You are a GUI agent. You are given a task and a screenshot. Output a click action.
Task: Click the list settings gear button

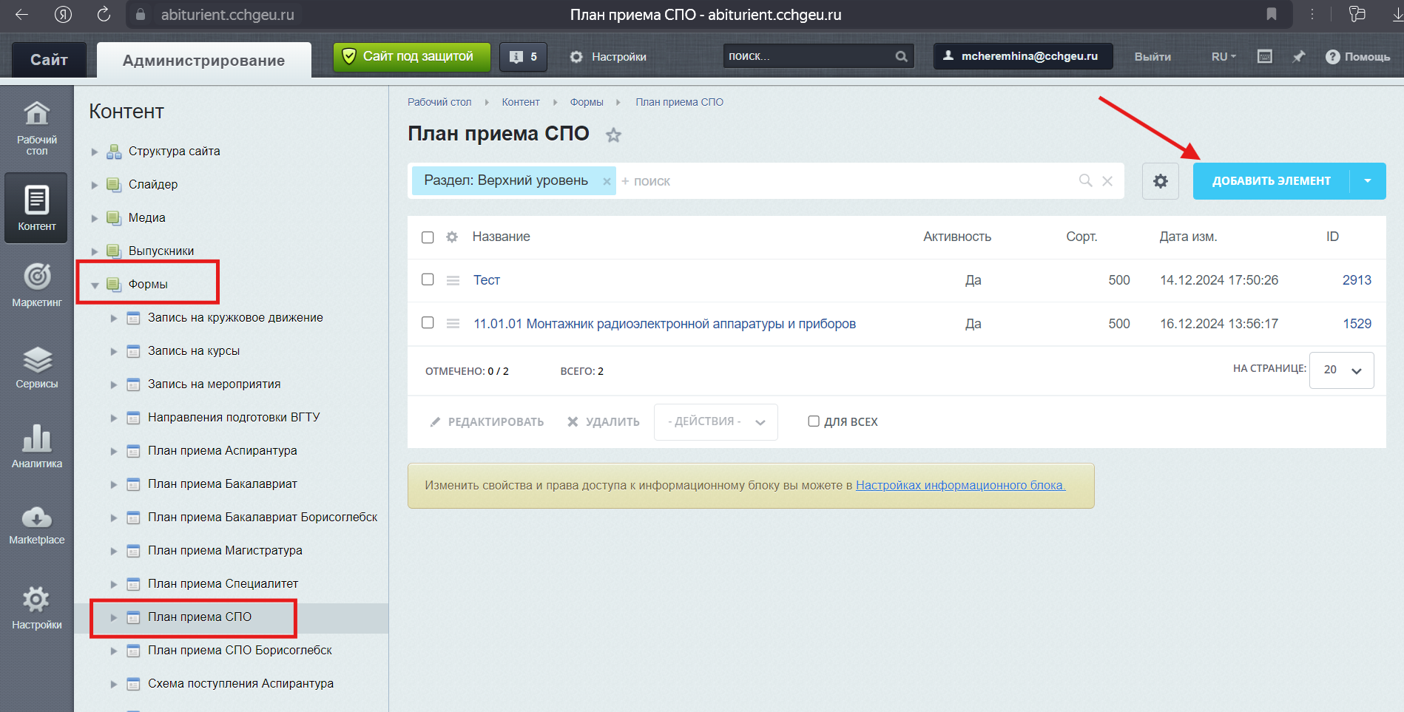pyautogui.click(x=1160, y=181)
